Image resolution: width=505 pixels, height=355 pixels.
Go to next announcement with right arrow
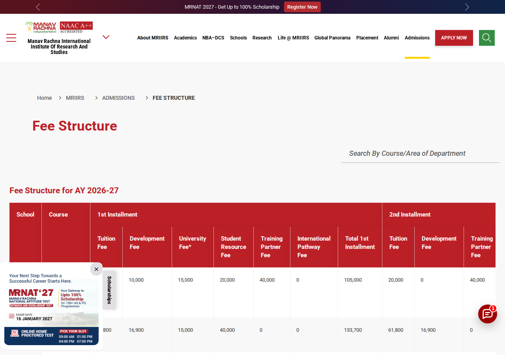467,7
